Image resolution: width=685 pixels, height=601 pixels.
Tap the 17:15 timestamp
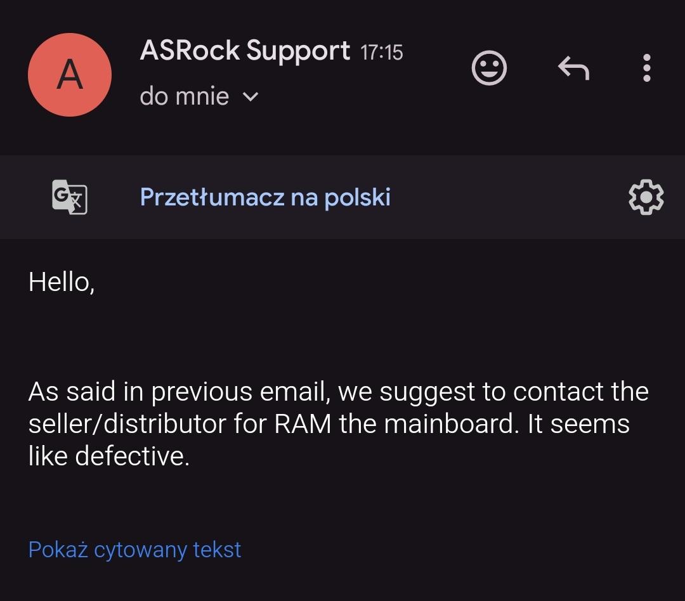click(x=381, y=52)
